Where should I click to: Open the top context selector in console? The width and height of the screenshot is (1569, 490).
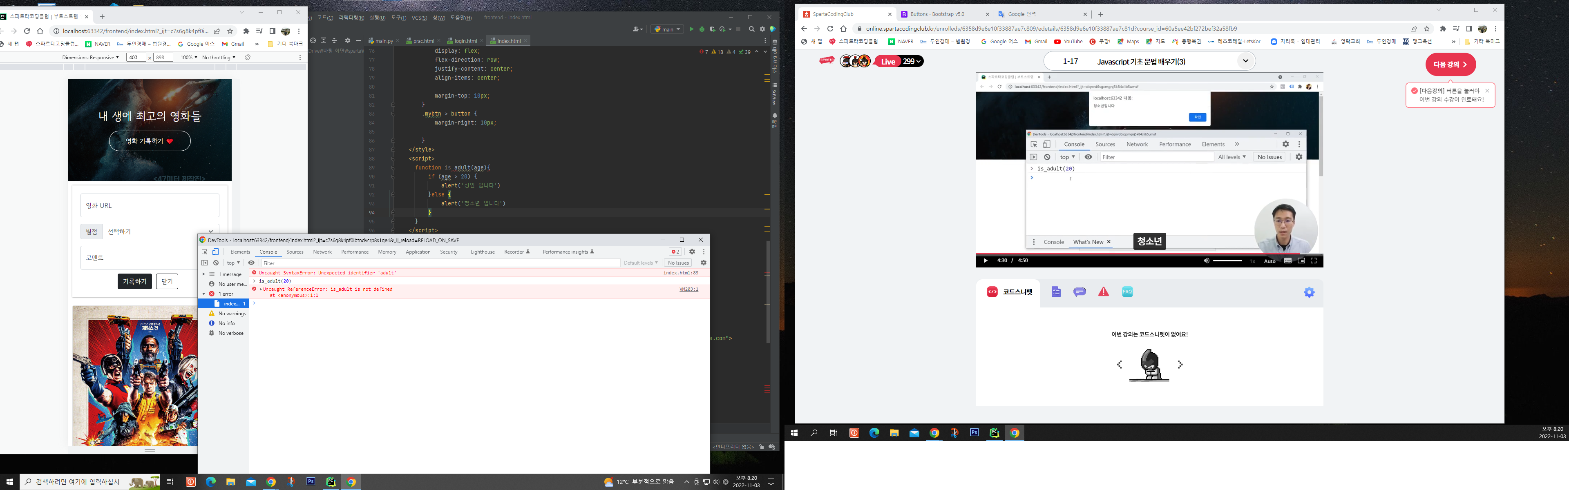coord(233,263)
